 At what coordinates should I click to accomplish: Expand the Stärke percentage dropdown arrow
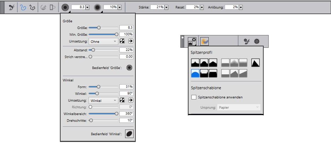pos(166,7)
